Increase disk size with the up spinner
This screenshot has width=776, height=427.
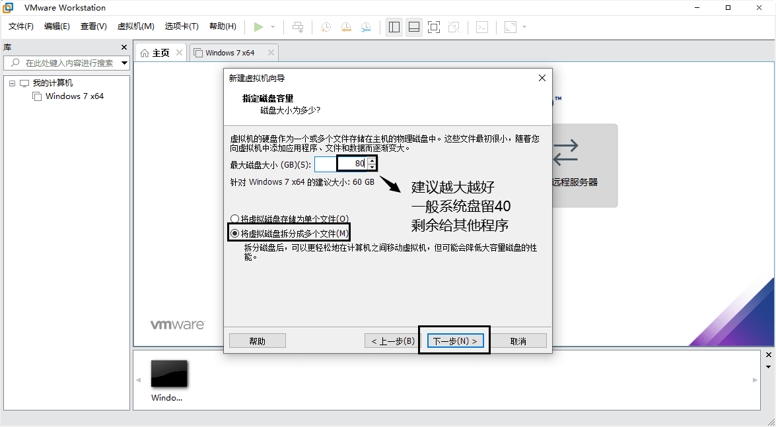pyautogui.click(x=372, y=160)
